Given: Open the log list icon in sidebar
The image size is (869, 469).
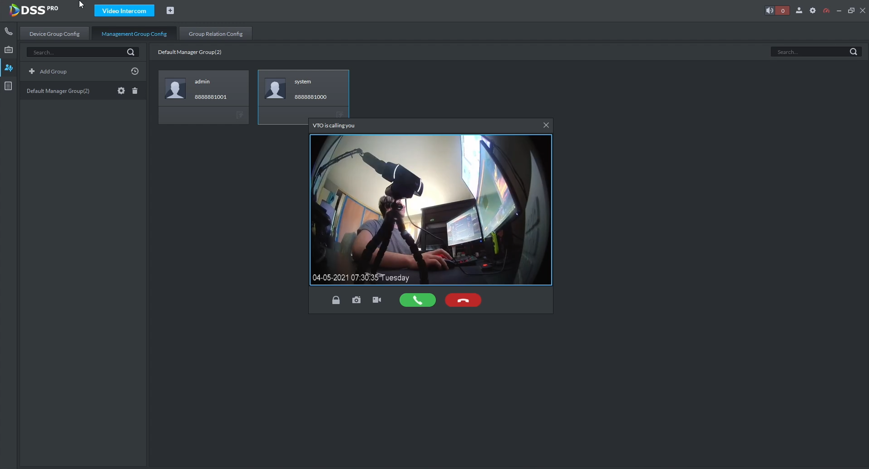Looking at the screenshot, I should [9, 86].
